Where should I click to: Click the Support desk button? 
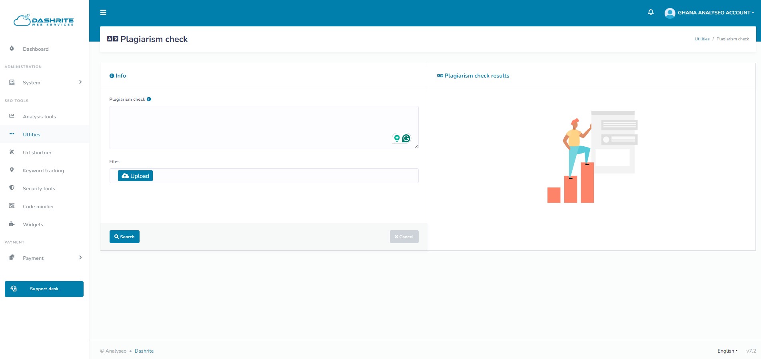point(44,289)
